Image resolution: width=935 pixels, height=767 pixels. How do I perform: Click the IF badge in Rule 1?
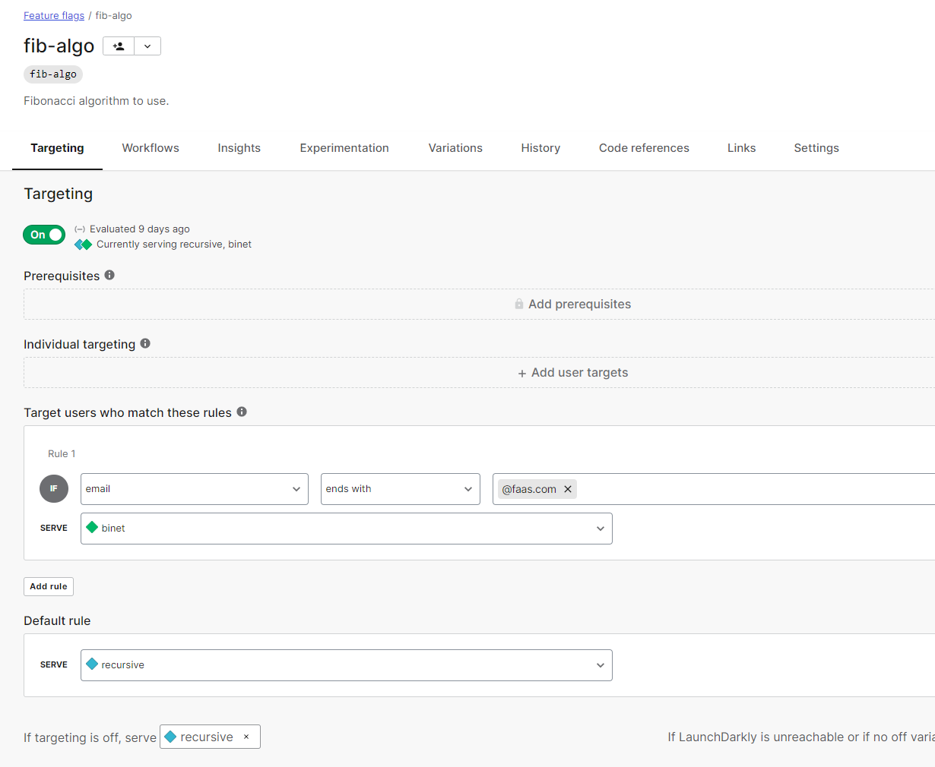click(54, 488)
